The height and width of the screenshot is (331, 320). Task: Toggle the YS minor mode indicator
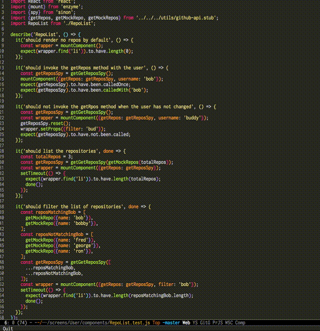(x=195, y=323)
